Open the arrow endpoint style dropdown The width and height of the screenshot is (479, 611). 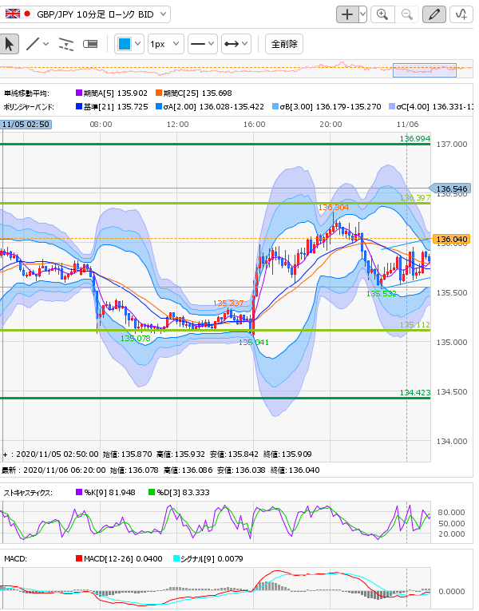(x=236, y=44)
